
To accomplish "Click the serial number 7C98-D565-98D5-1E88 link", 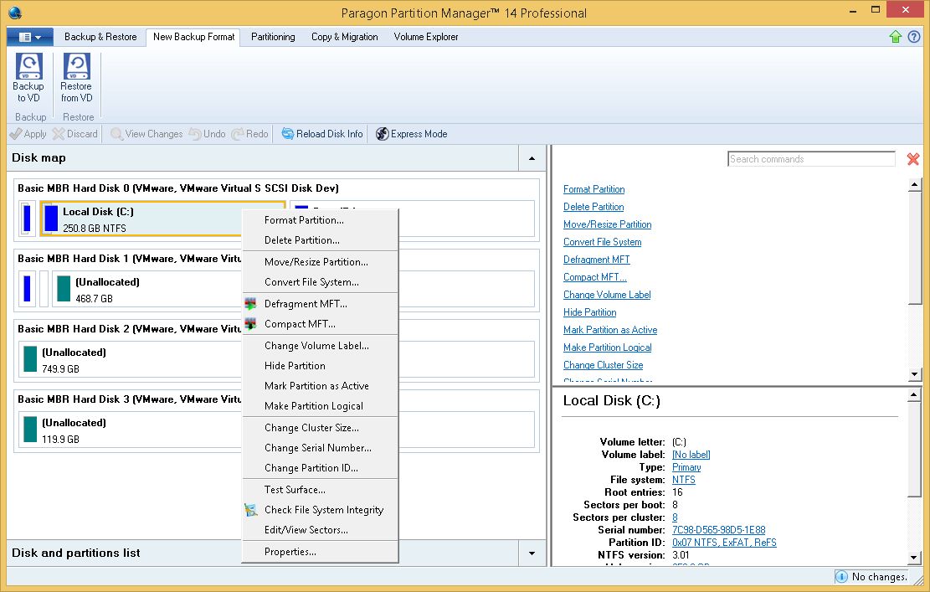I will [x=718, y=530].
